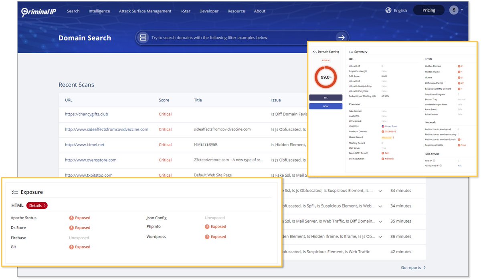The image size is (481, 280).
Task: Expand the Is Spf1 row's chevron
Action: (x=380, y=206)
